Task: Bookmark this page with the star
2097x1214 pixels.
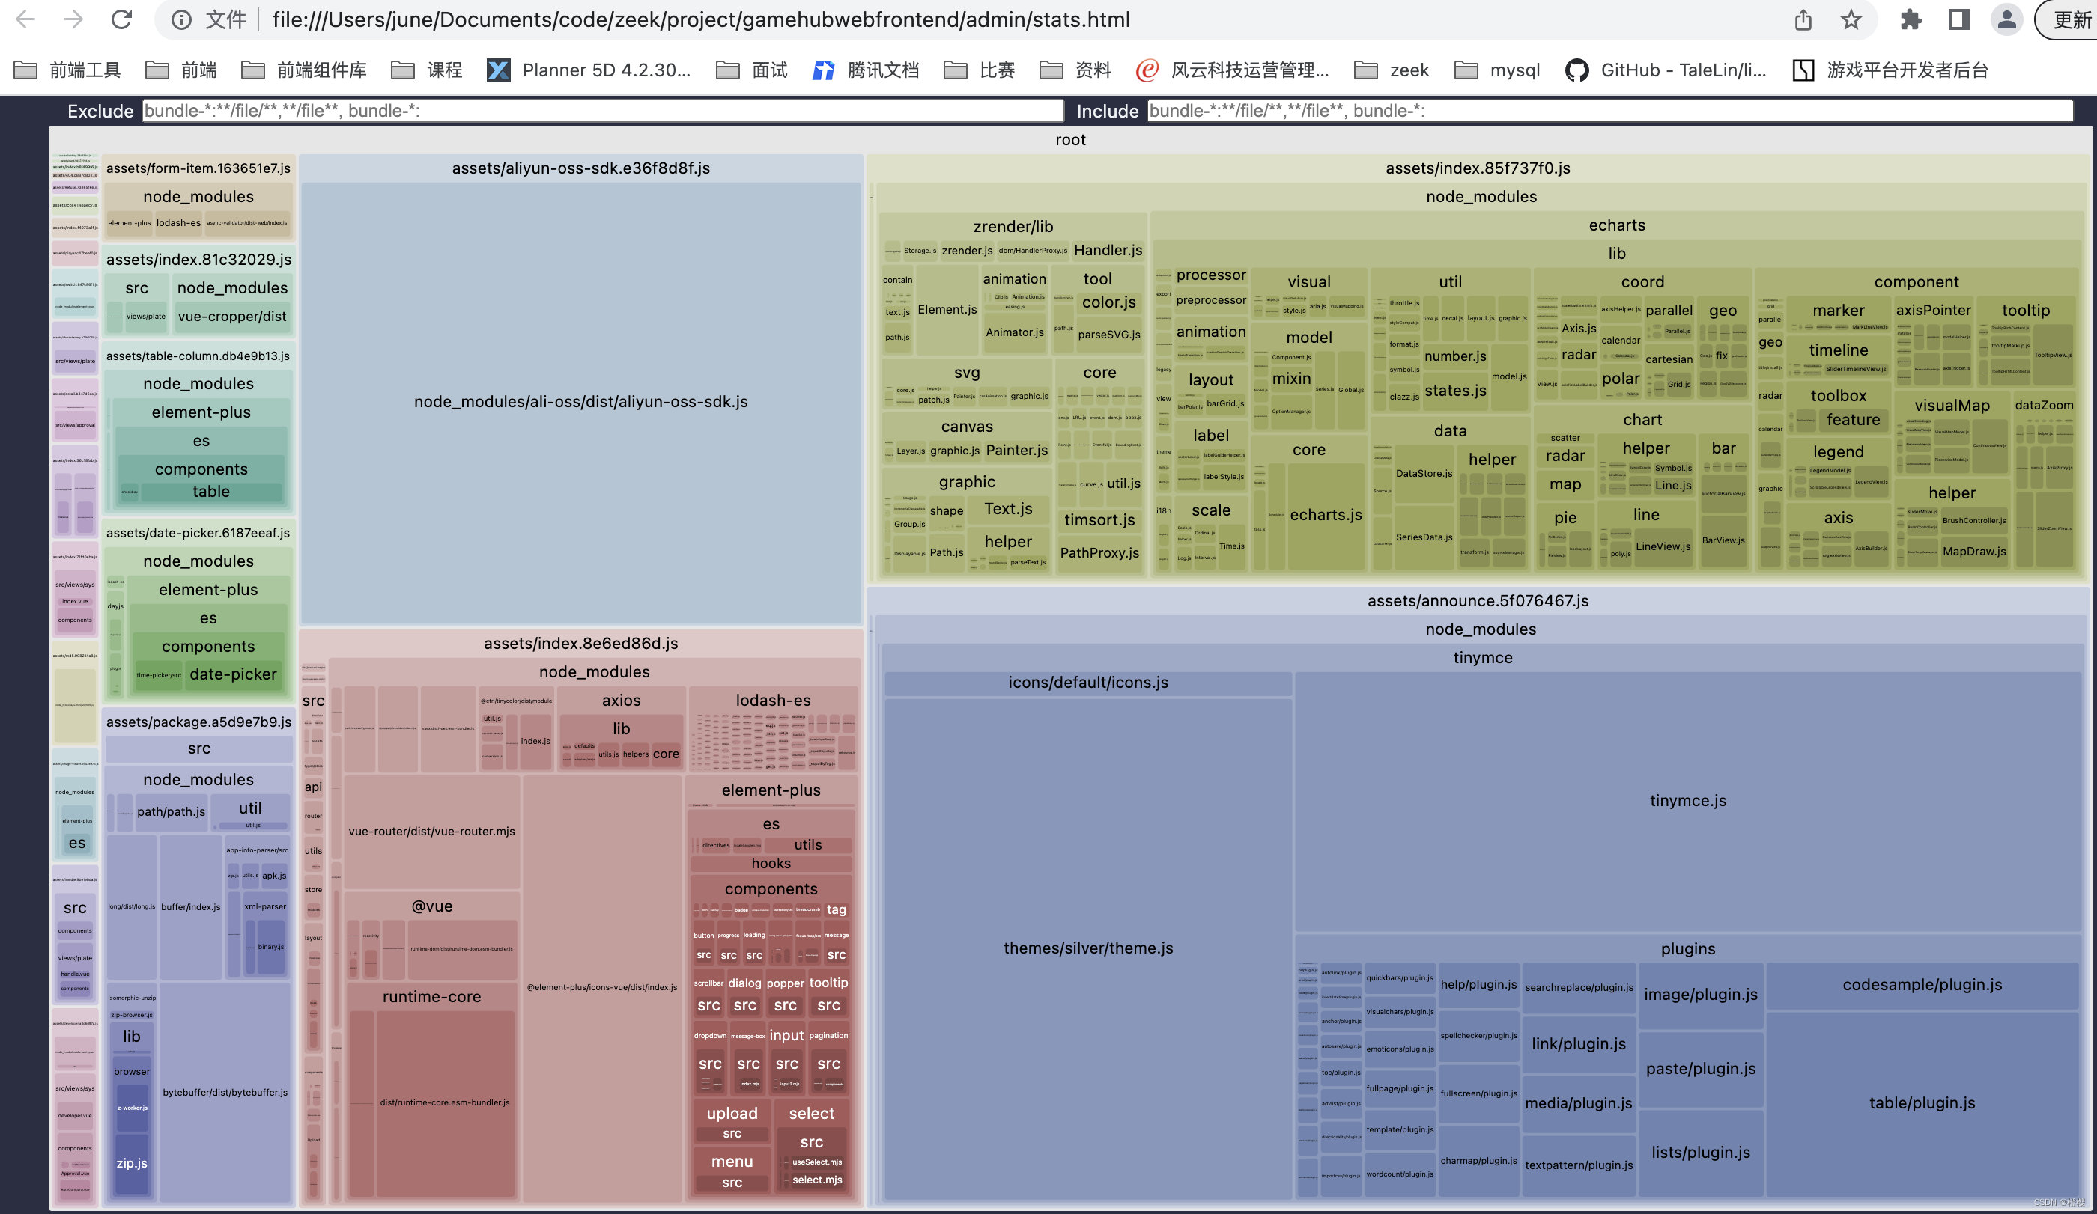Action: [1851, 19]
